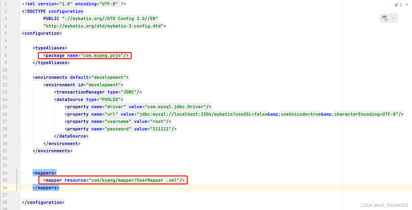Collapse the environments element at line 11
The width and height of the screenshot is (412, 210).
point(20,77)
